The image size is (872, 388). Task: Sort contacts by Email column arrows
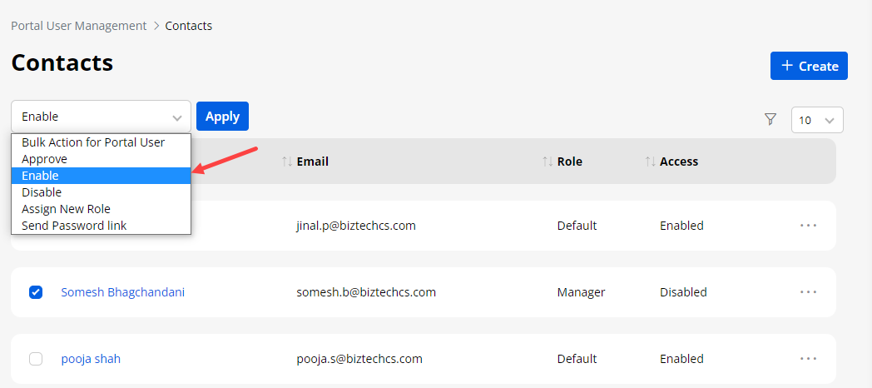287,162
